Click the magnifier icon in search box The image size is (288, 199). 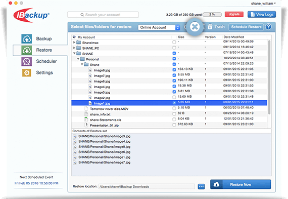[82, 15]
